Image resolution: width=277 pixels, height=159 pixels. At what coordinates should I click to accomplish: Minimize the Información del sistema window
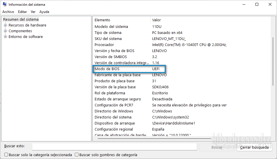[x=244, y=4]
